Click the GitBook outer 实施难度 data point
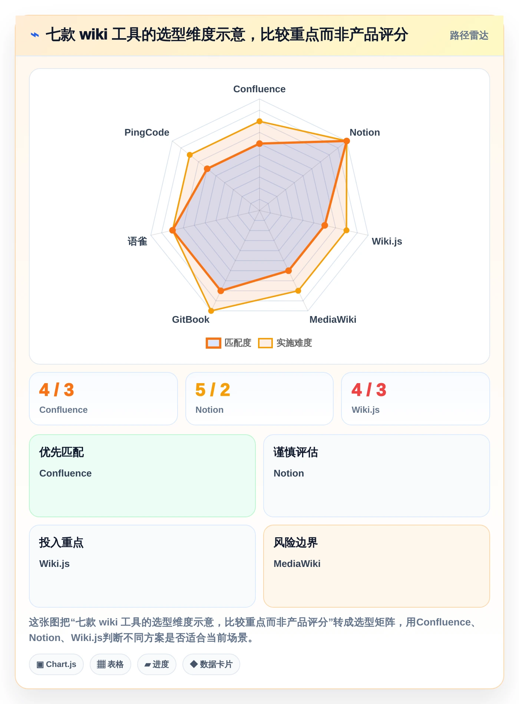This screenshot has height=704, width=519. [211, 311]
